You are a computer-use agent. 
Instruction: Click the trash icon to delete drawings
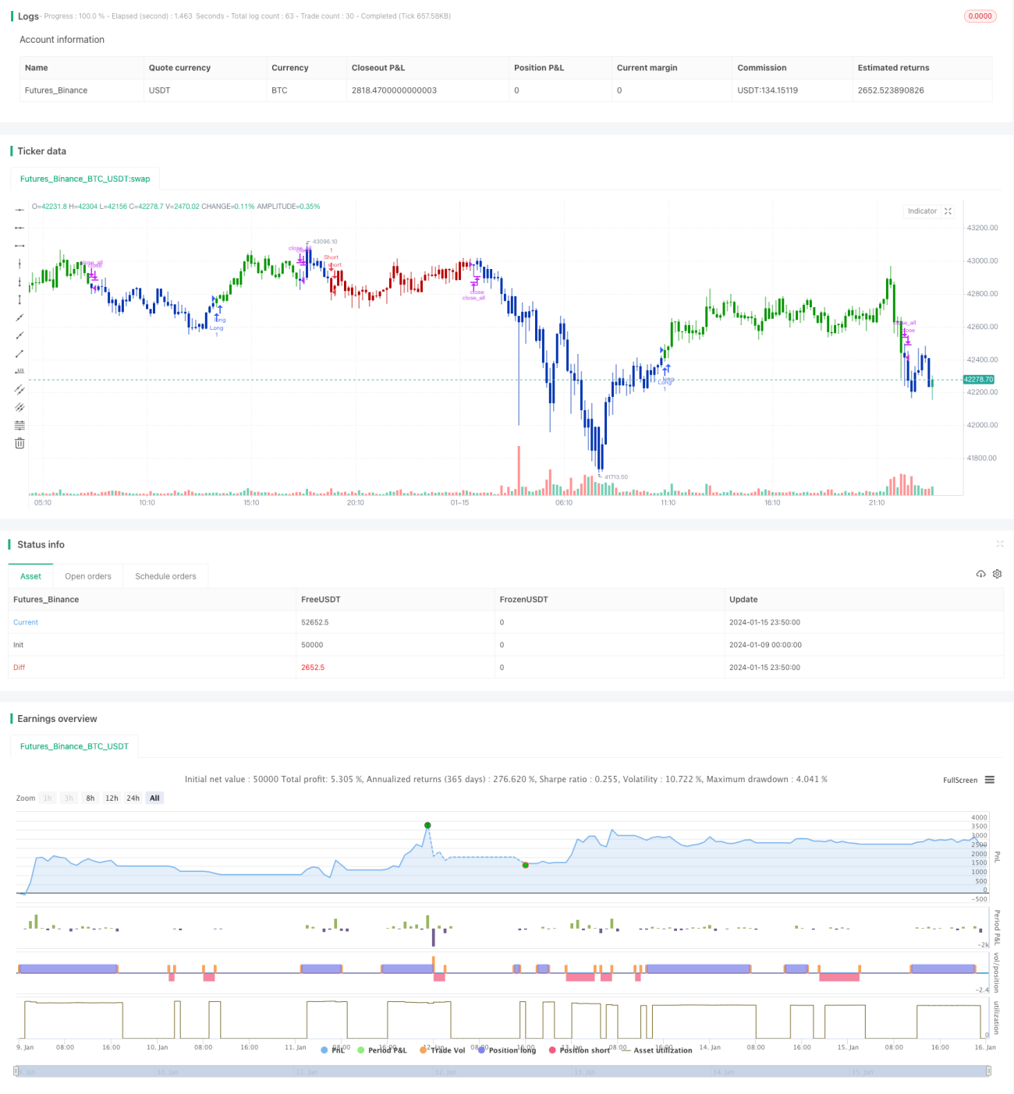(19, 443)
